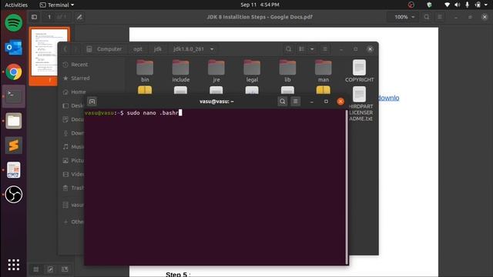Open the clock Sep 11 4:54 PM menu
The height and width of the screenshot is (277, 493).
[260, 5]
